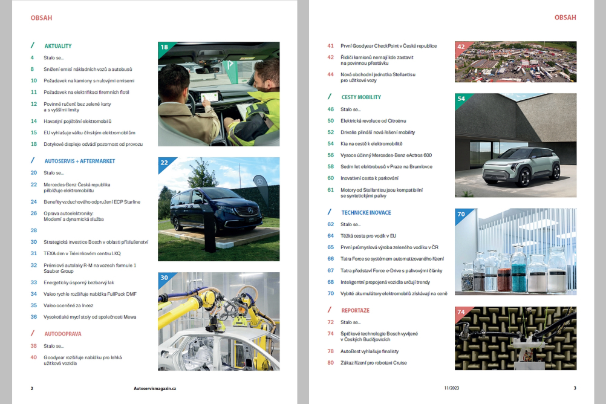Click 'AutoBest vyhlašuje finalisty' entry
The width and height of the screenshot is (606, 404).
point(370,351)
